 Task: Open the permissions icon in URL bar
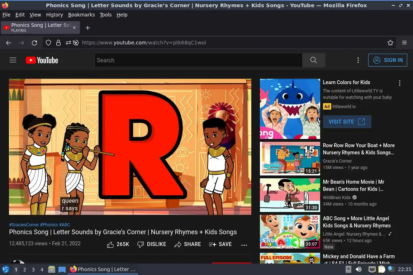click(x=68, y=43)
